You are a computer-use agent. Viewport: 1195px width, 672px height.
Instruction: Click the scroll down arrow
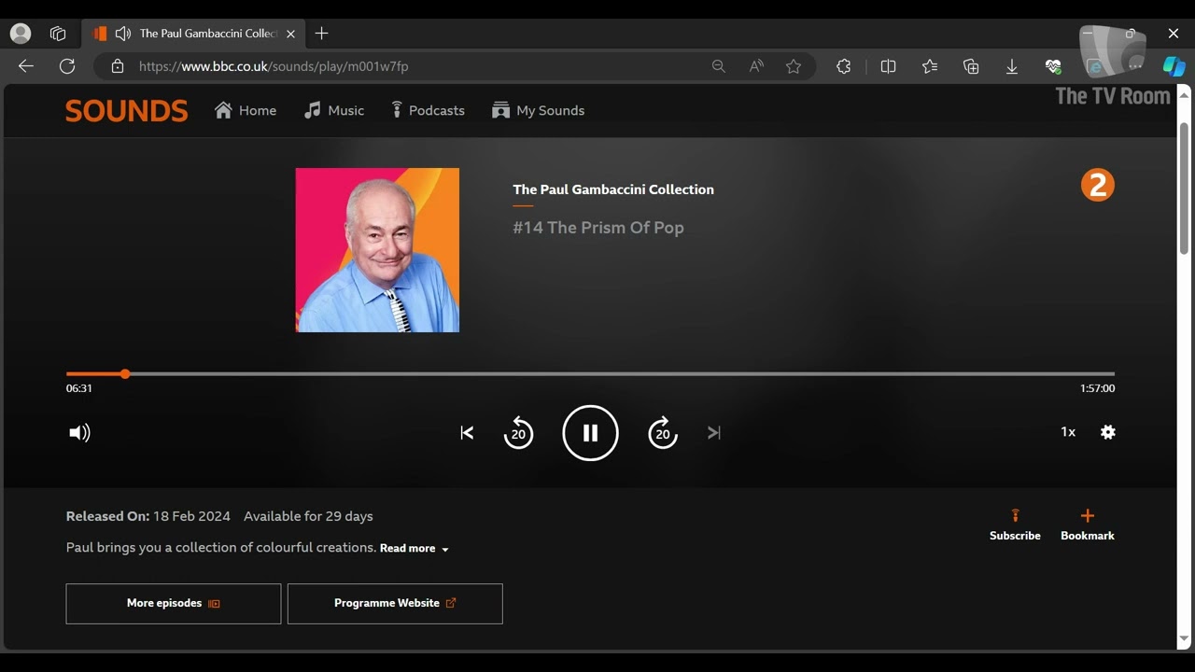[x=1184, y=639]
